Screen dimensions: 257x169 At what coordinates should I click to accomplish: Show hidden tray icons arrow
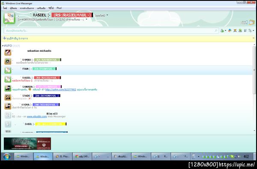tap(198, 157)
